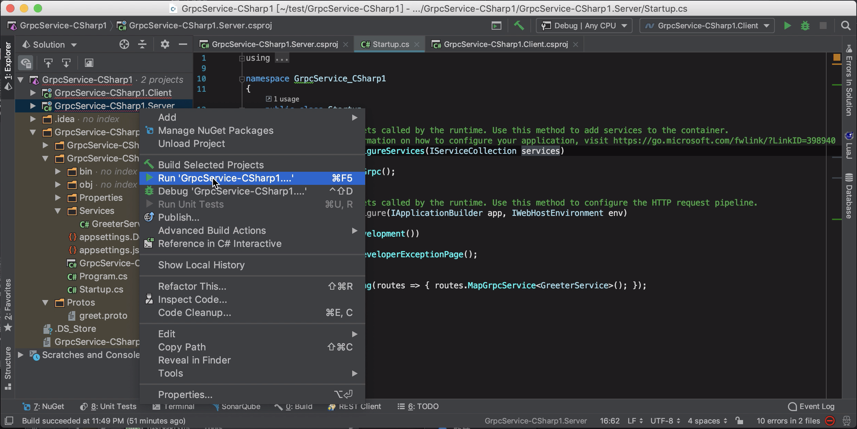857x429 pixels.
Task: Expand Scratches and Consoles node
Action: point(20,355)
